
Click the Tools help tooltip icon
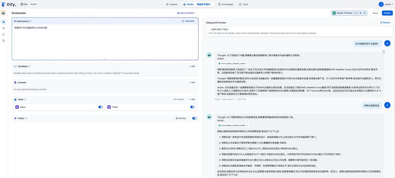(x=25, y=99)
